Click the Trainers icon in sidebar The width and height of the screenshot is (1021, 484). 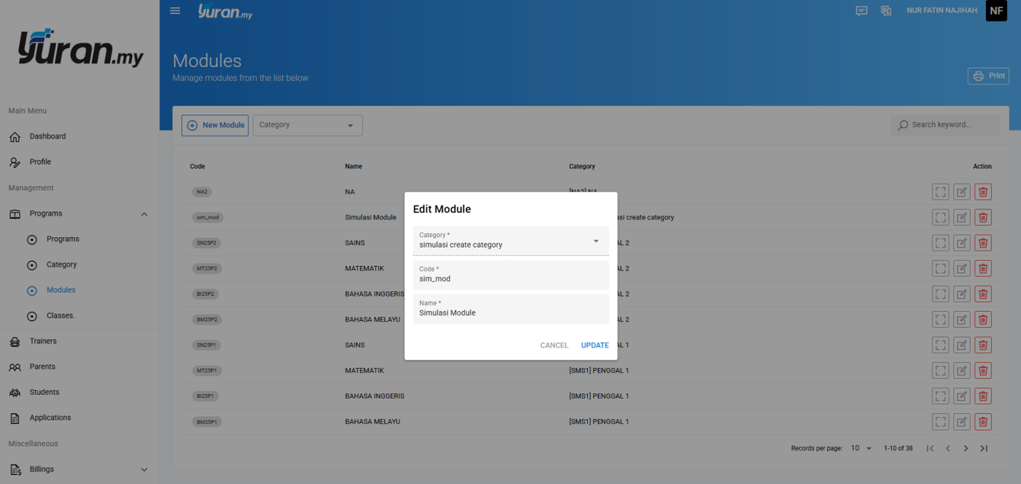point(15,342)
